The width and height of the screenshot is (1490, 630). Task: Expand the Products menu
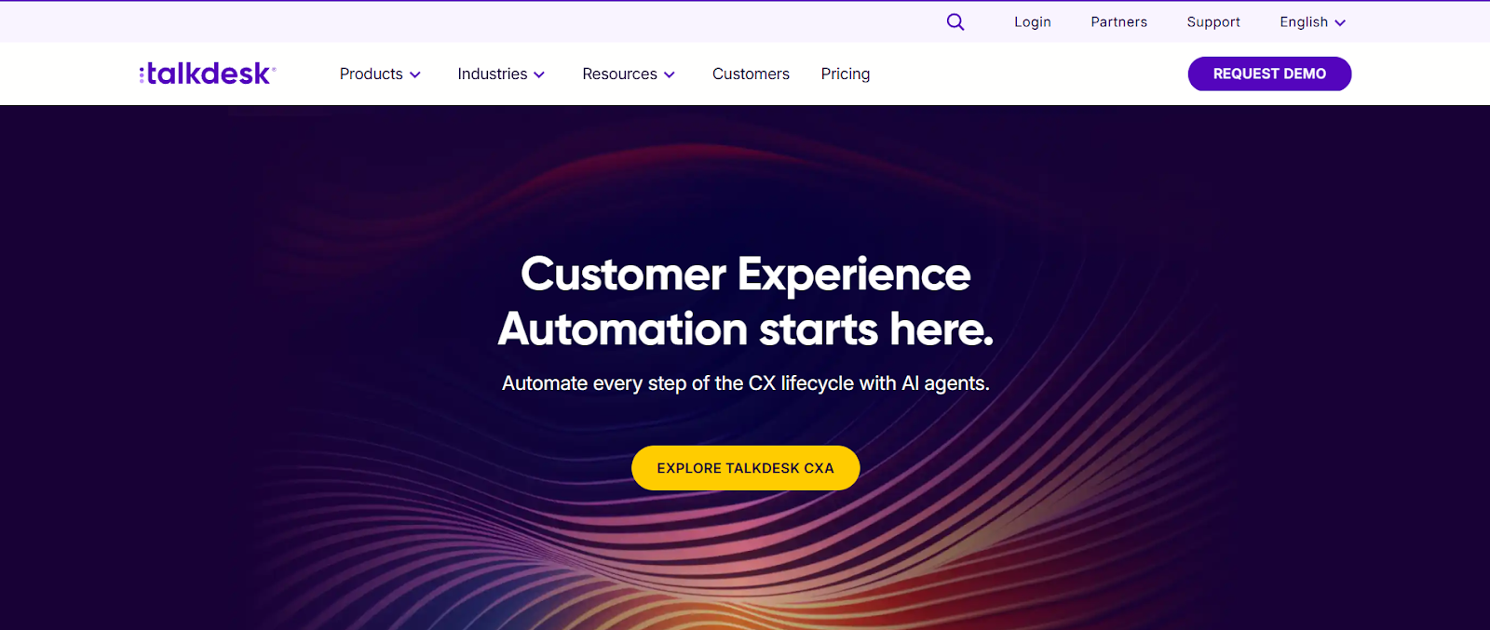pyautogui.click(x=380, y=74)
